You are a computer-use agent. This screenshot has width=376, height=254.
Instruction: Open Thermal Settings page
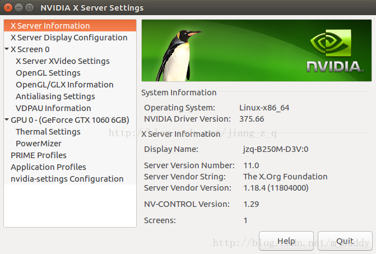tap(48, 132)
